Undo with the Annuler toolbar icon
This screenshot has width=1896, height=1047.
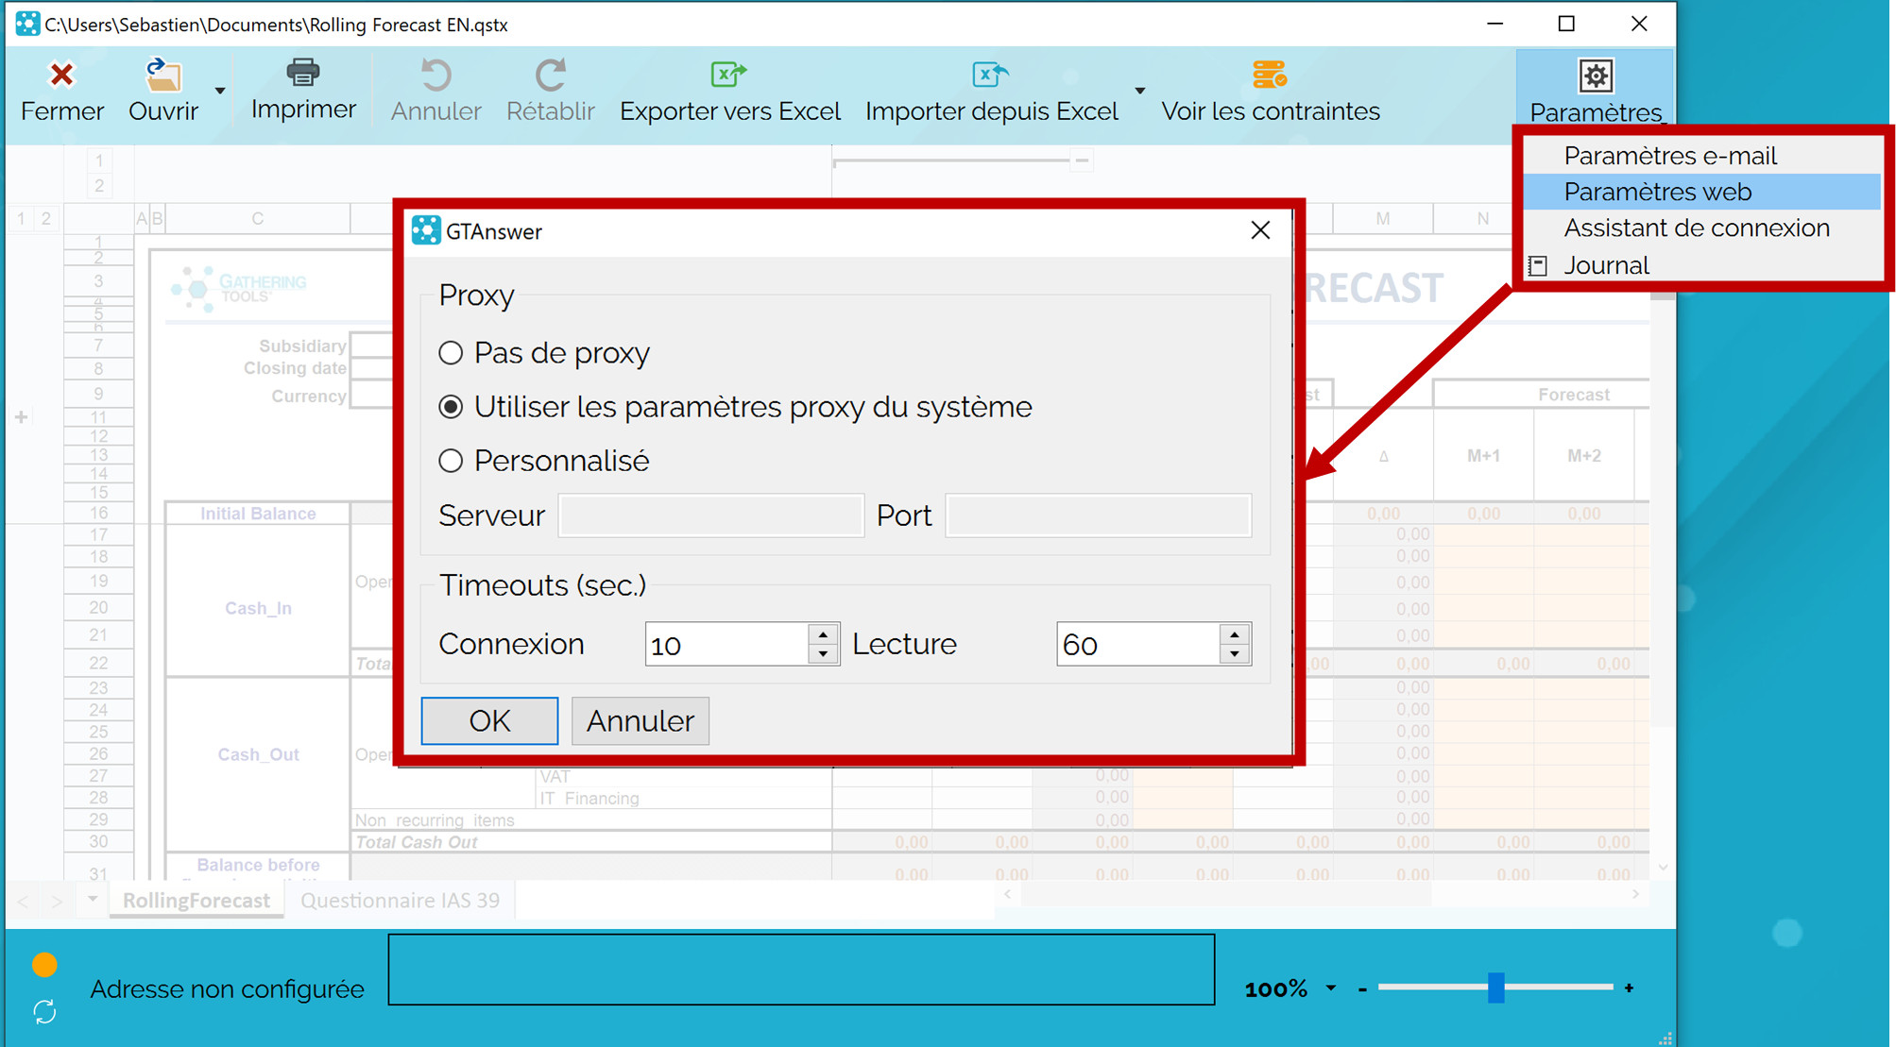[x=436, y=75]
